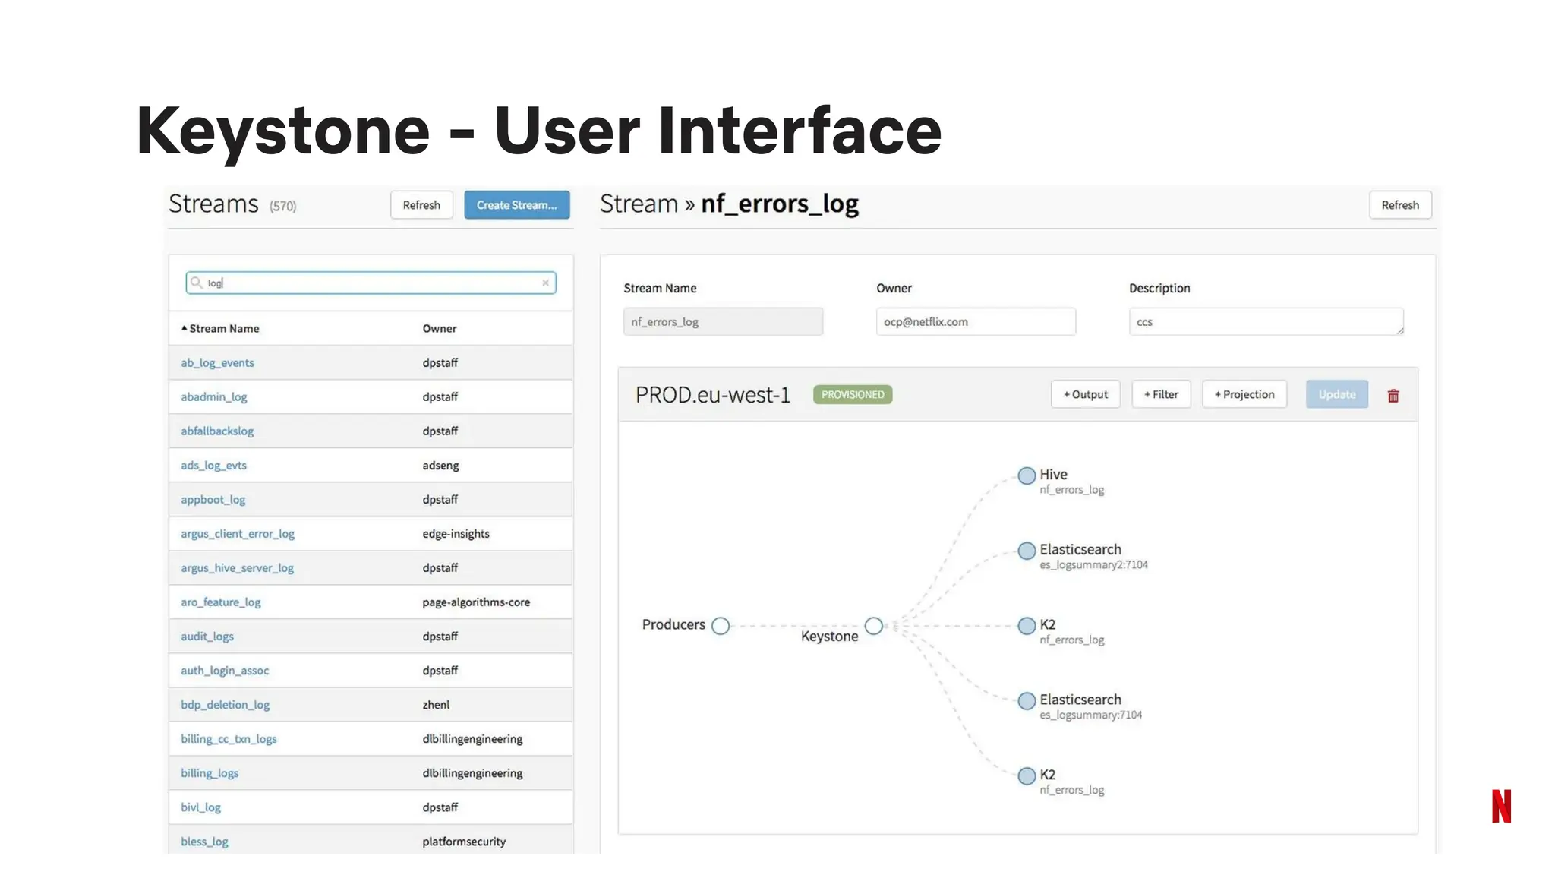Click owner zhenl in the list
This screenshot has width=1555, height=875.
pyautogui.click(x=436, y=705)
